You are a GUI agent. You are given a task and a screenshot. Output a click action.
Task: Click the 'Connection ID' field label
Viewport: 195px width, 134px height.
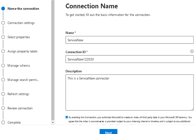[76, 52]
